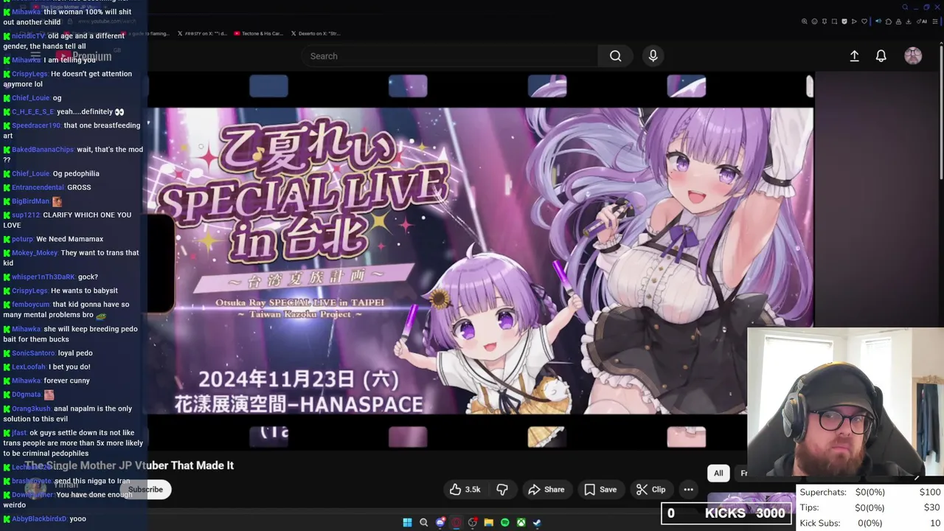Viewport: 944px width, 531px height.
Task: Click chat username 'Speedracer190'
Action: [x=36, y=126]
